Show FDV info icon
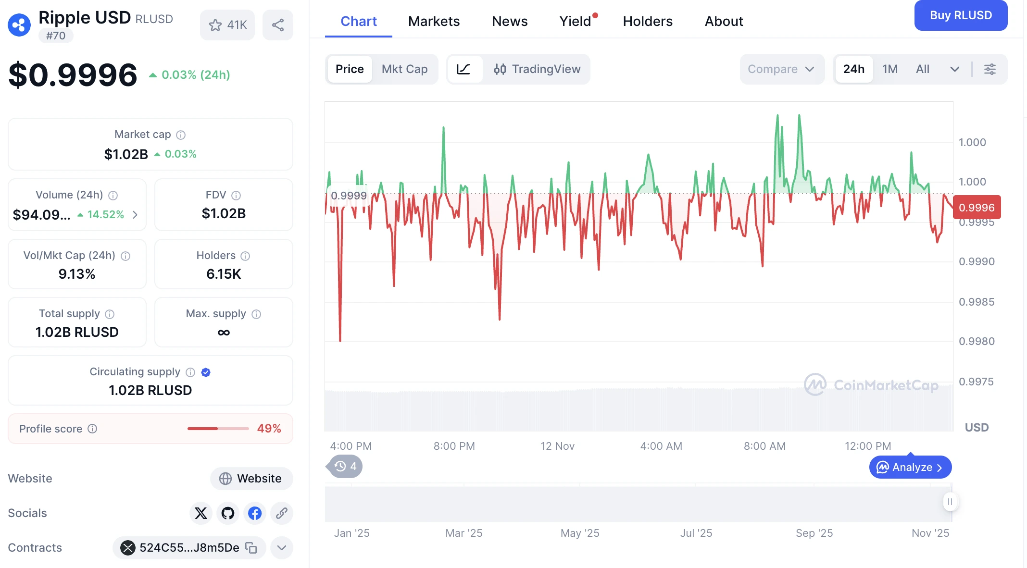The height and width of the screenshot is (568, 1027). pos(236,196)
